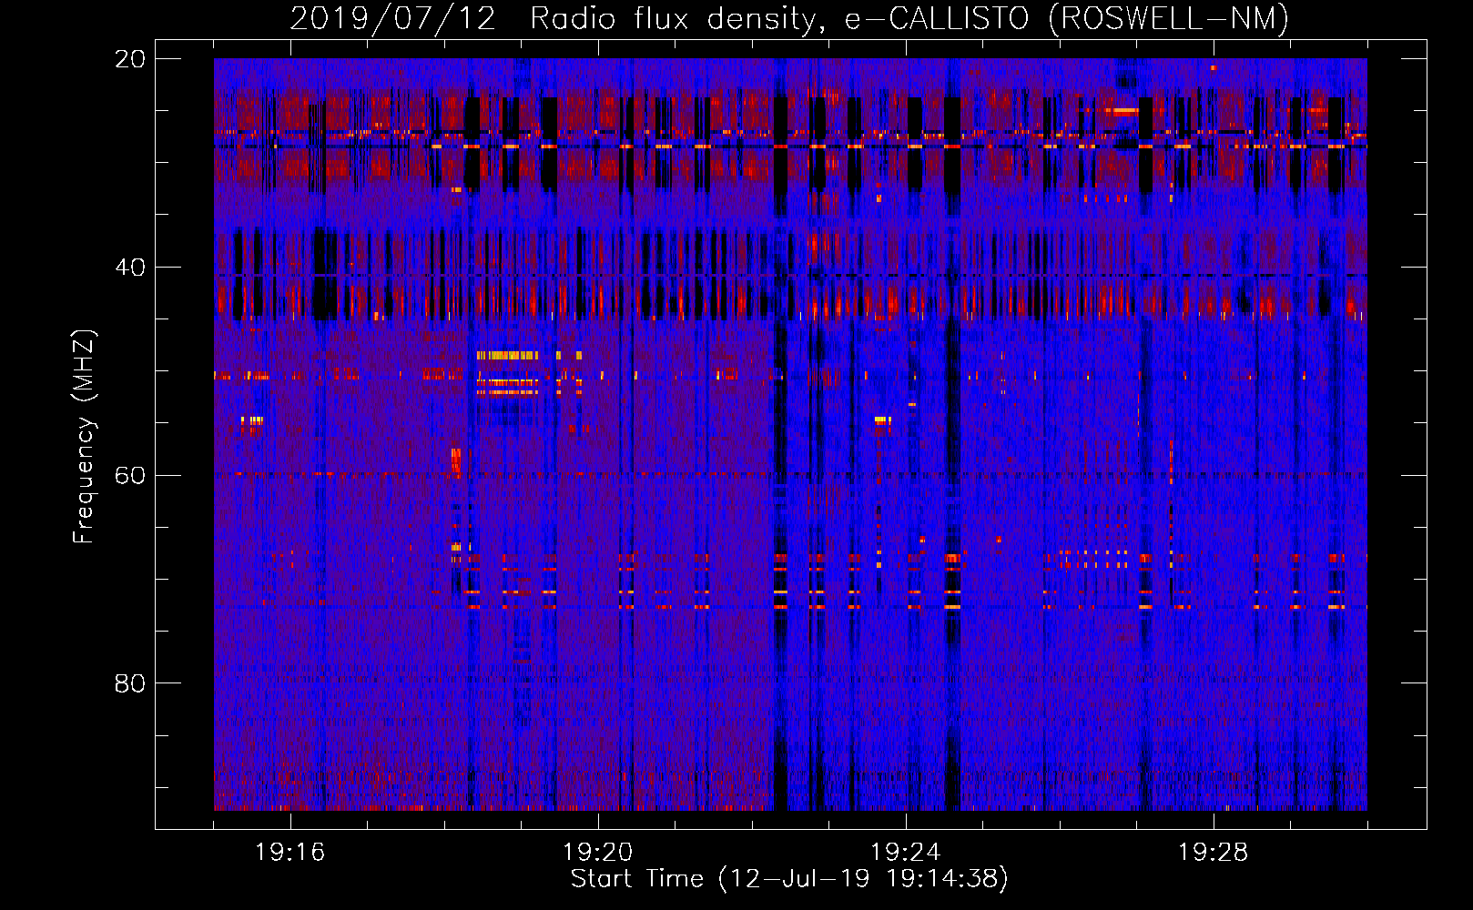1473x910 pixels.
Task: Click the 19:24 time tick label
Action: click(905, 853)
